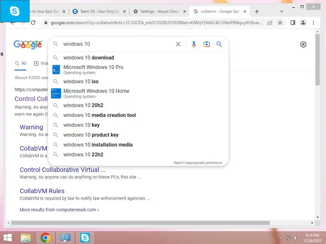Choose suggestion windows 10 22h2
The height and width of the screenshot is (244, 326).
[138, 155]
